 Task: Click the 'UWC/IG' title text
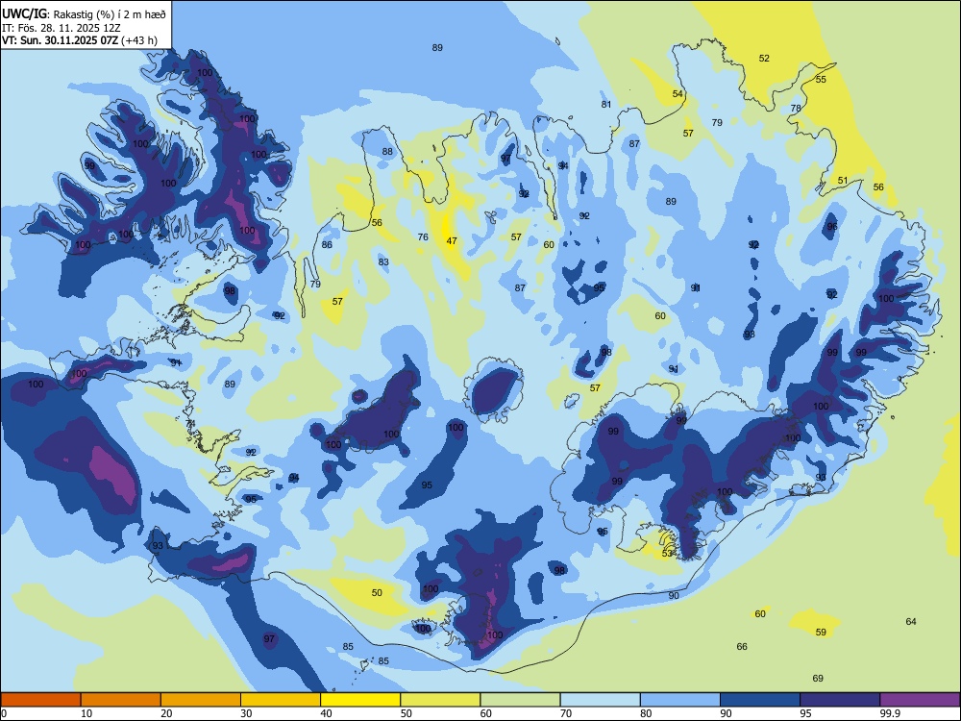click(24, 13)
